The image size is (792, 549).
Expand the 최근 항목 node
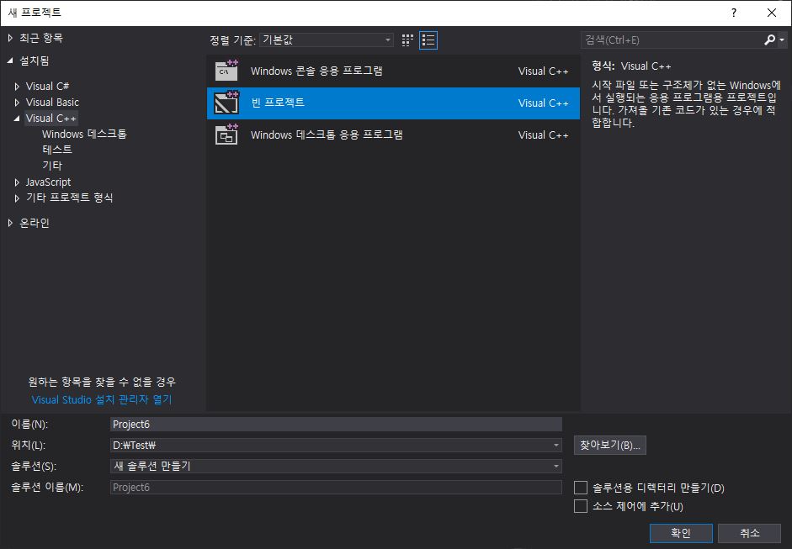(x=10, y=38)
